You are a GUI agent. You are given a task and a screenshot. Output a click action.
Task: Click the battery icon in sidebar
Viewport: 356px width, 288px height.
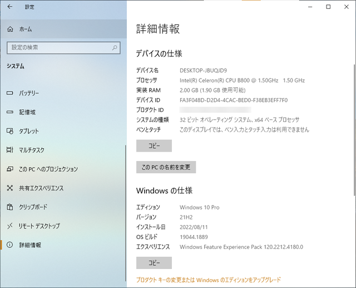point(10,93)
